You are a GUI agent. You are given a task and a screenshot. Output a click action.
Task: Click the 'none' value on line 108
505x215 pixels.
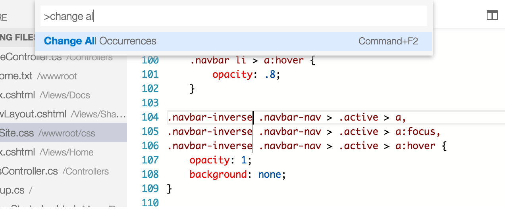tap(270, 175)
